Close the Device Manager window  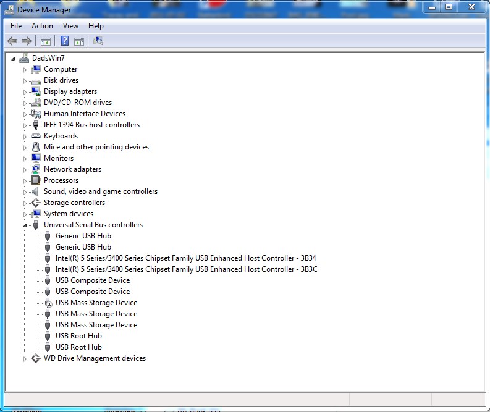[x=471, y=7]
